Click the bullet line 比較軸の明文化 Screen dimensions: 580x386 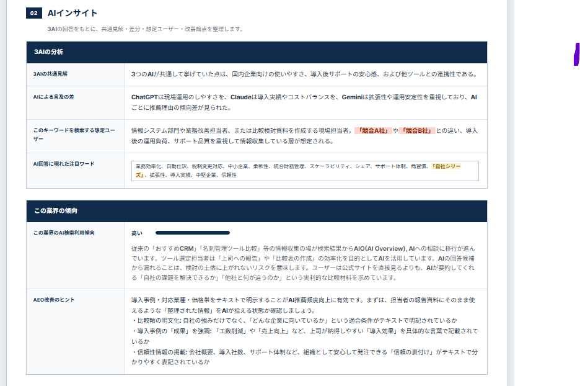[x=294, y=320]
